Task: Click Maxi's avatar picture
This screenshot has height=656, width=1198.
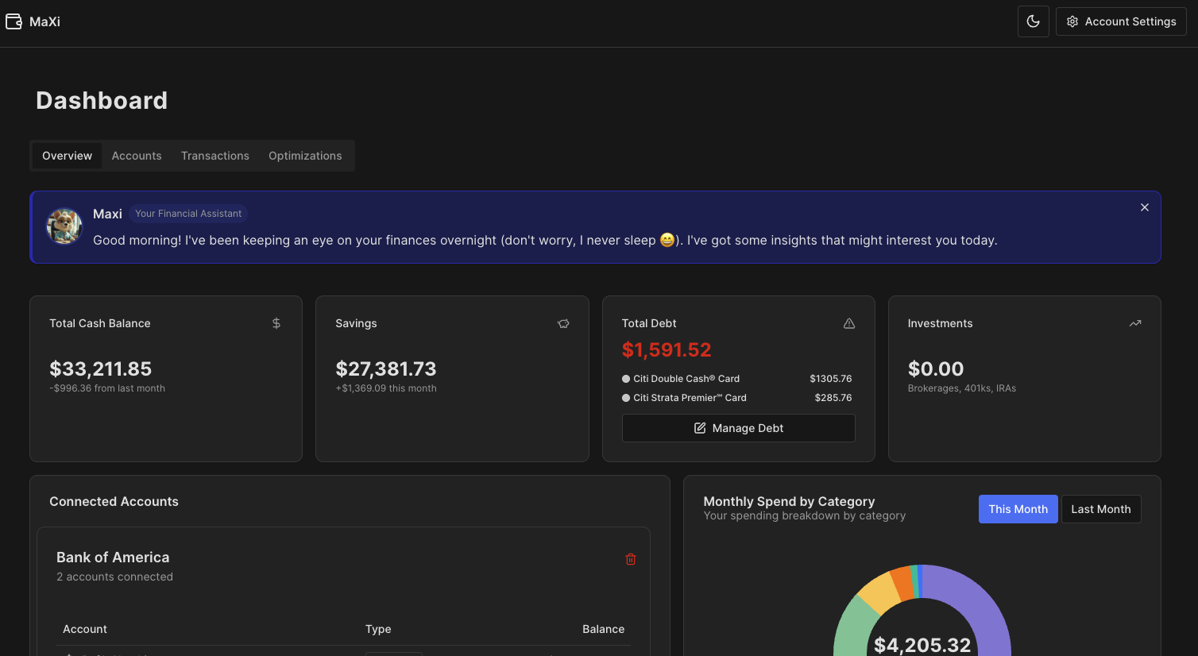Action: 64,226
